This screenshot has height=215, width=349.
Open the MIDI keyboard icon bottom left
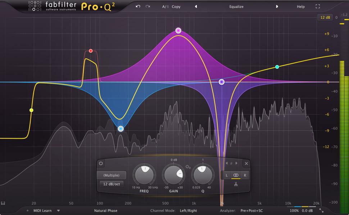tap(5, 203)
